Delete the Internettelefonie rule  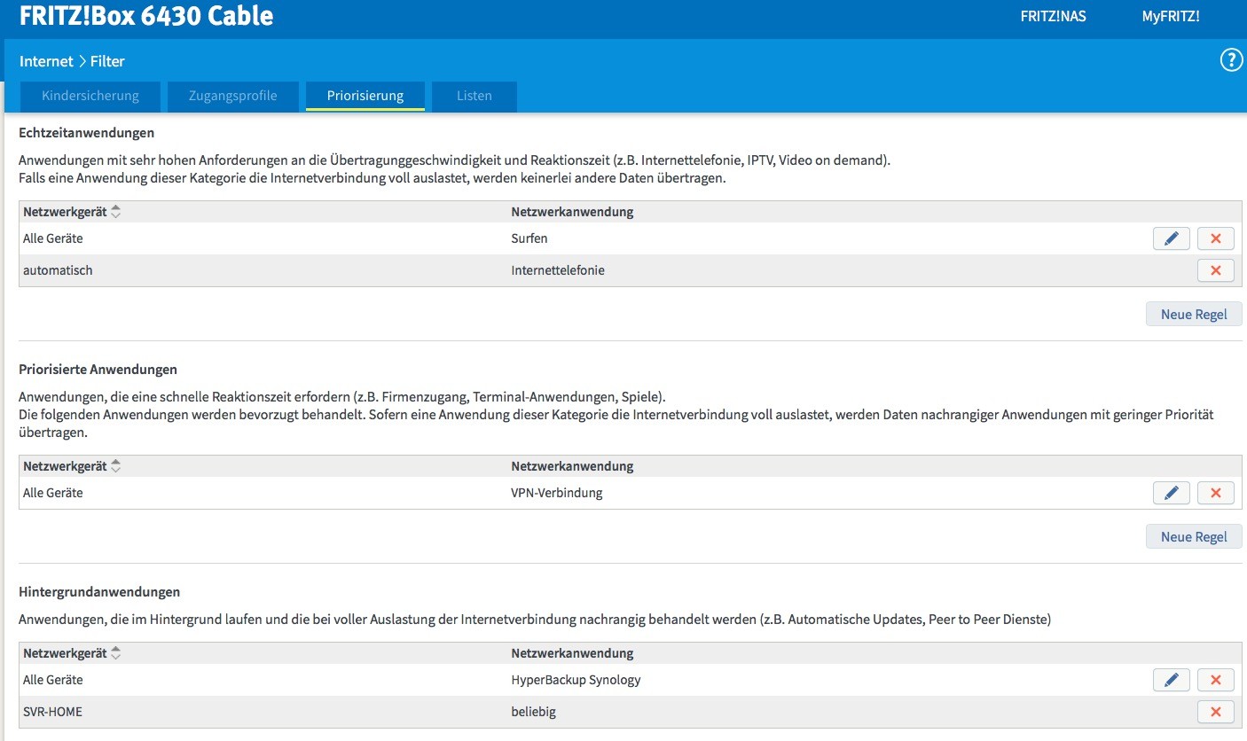tap(1215, 270)
